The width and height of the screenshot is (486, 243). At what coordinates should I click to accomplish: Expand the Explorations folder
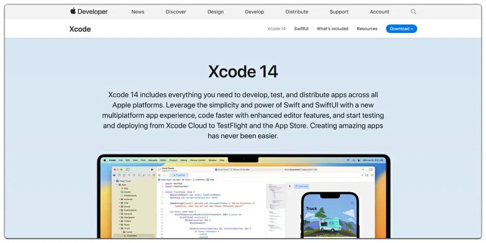(x=120, y=210)
